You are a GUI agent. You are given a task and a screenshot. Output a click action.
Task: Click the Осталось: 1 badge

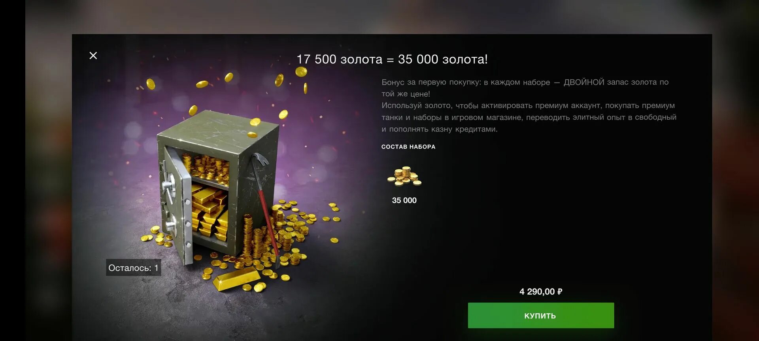133,268
